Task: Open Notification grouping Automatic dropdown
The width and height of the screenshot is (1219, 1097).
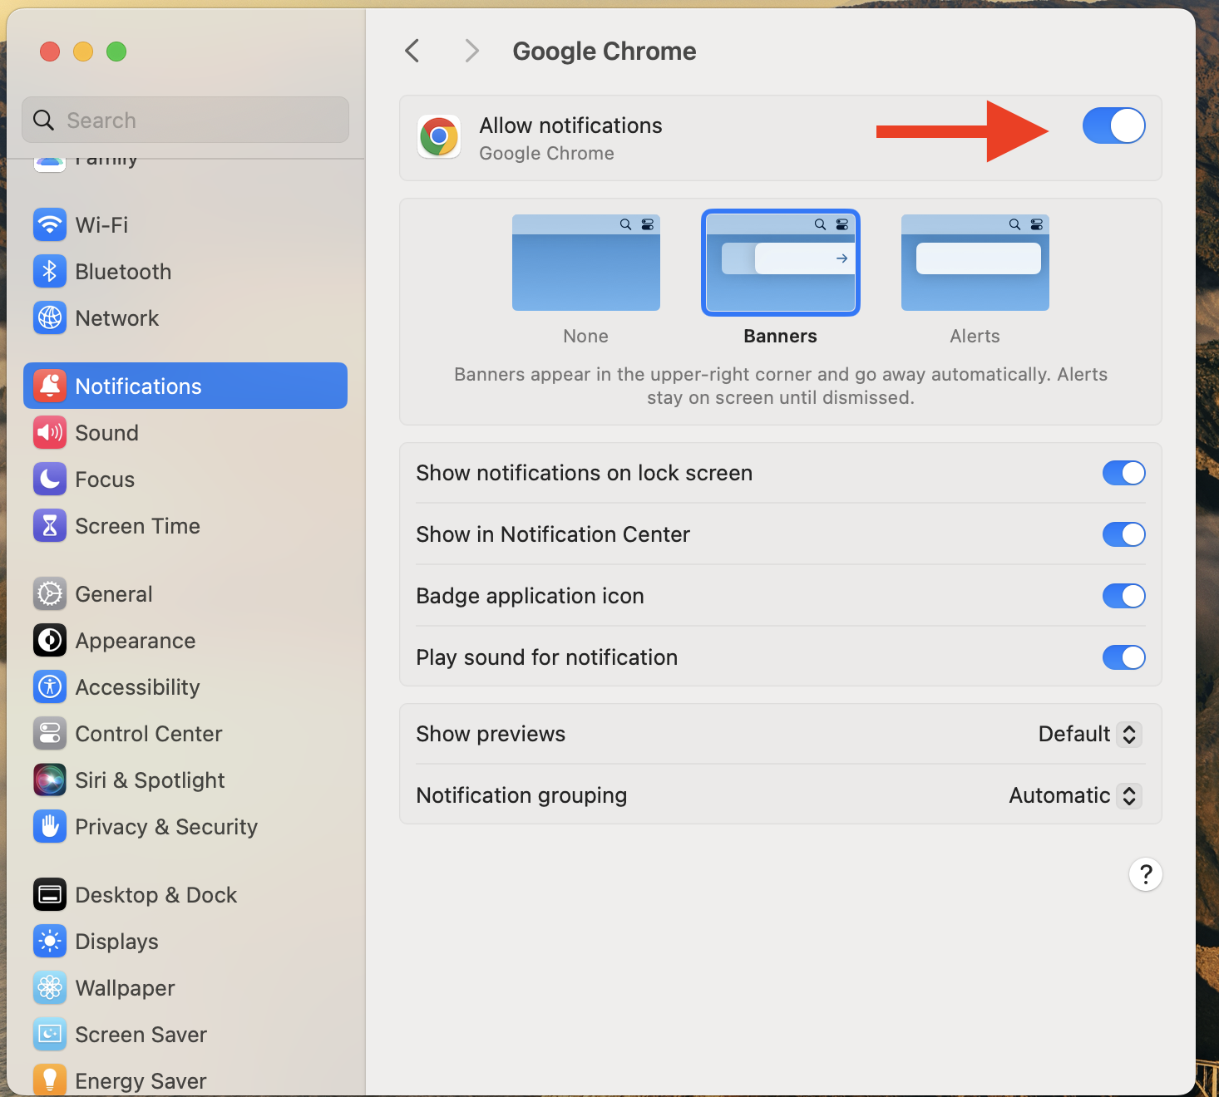Action: click(1075, 795)
